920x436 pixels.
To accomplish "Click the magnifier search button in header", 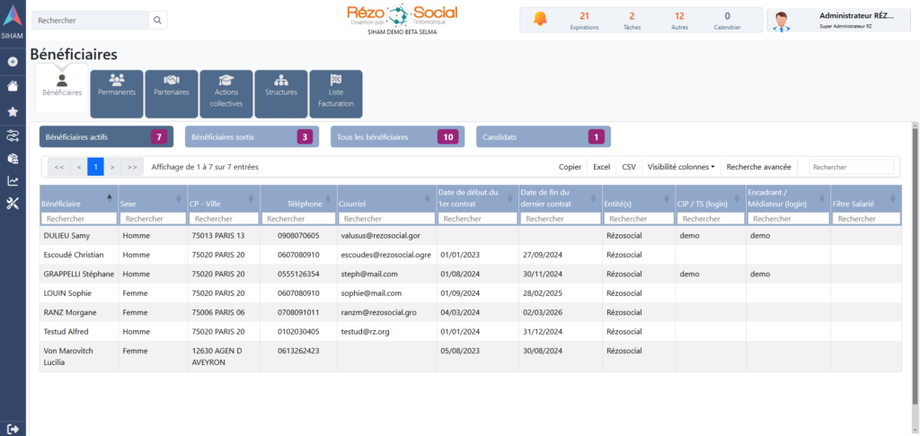I will point(157,20).
